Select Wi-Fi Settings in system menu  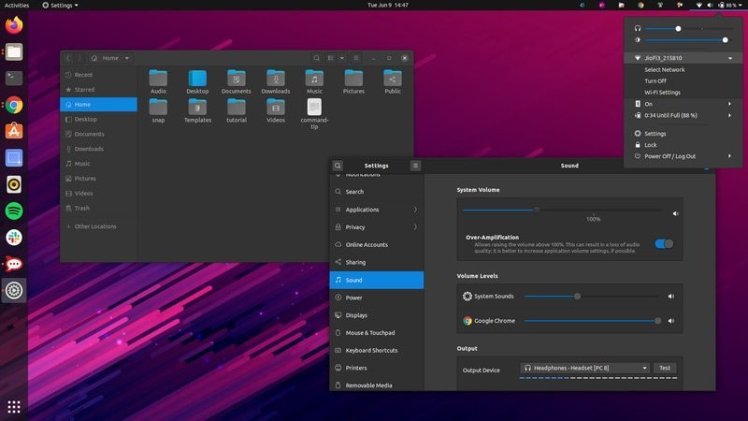[x=662, y=93]
